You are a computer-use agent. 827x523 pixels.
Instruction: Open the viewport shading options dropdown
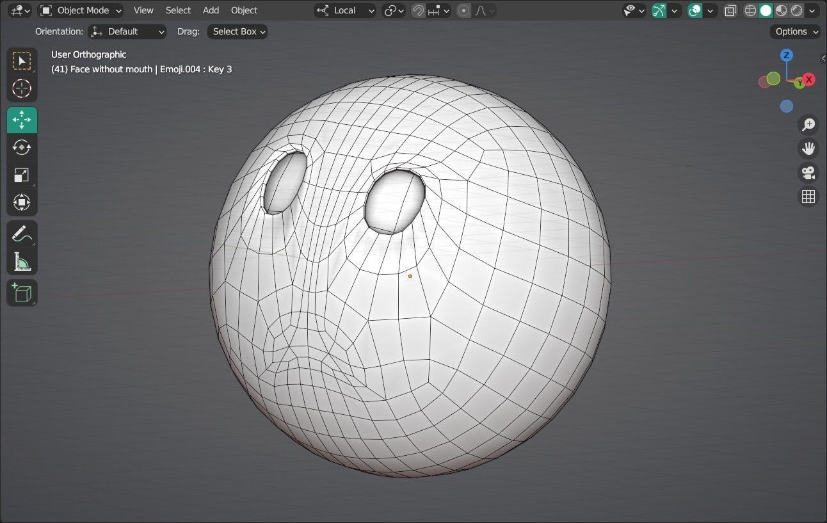[x=813, y=10]
